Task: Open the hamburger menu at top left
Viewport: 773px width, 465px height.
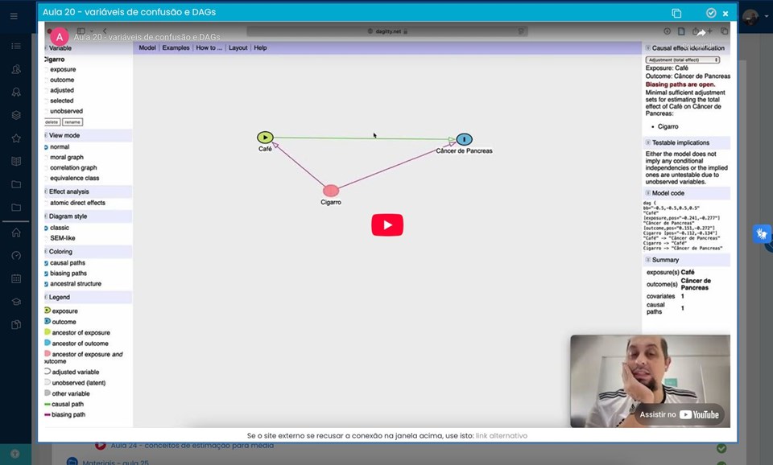Action: [14, 16]
